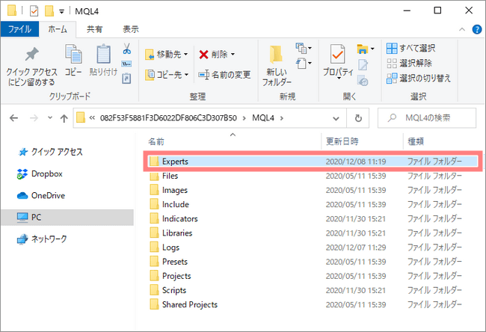Click the Copy path icon

click(x=126, y=64)
